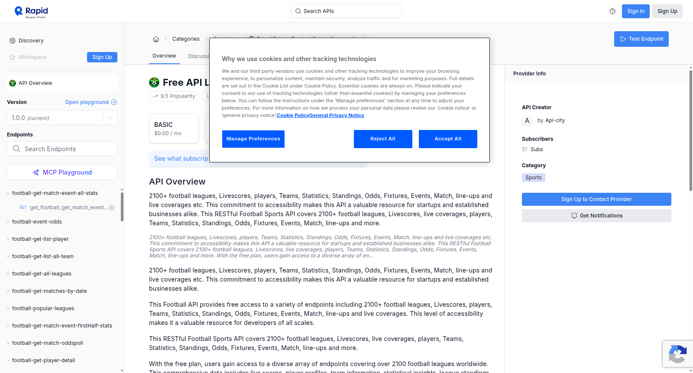
Task: Open the Cookie Policy link
Action: (293, 115)
